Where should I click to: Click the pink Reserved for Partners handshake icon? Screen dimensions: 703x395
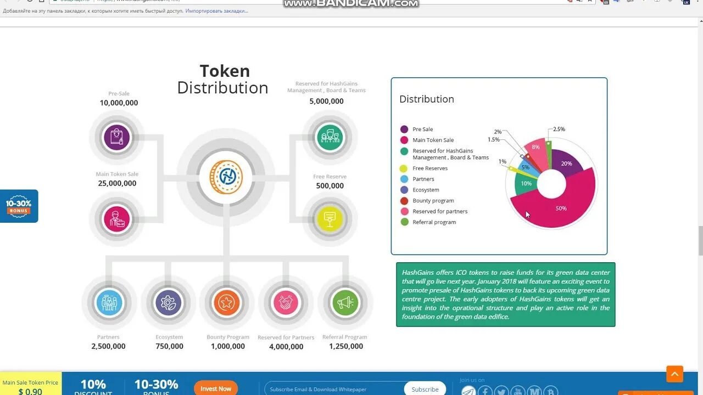point(286,303)
